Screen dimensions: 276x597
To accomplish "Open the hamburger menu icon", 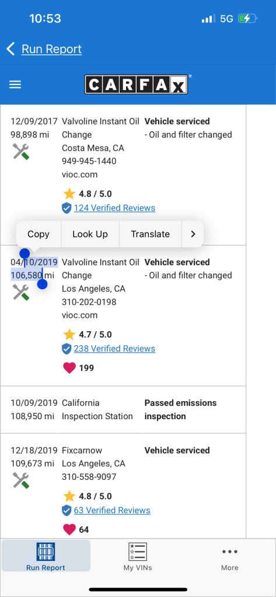I will click(x=15, y=85).
